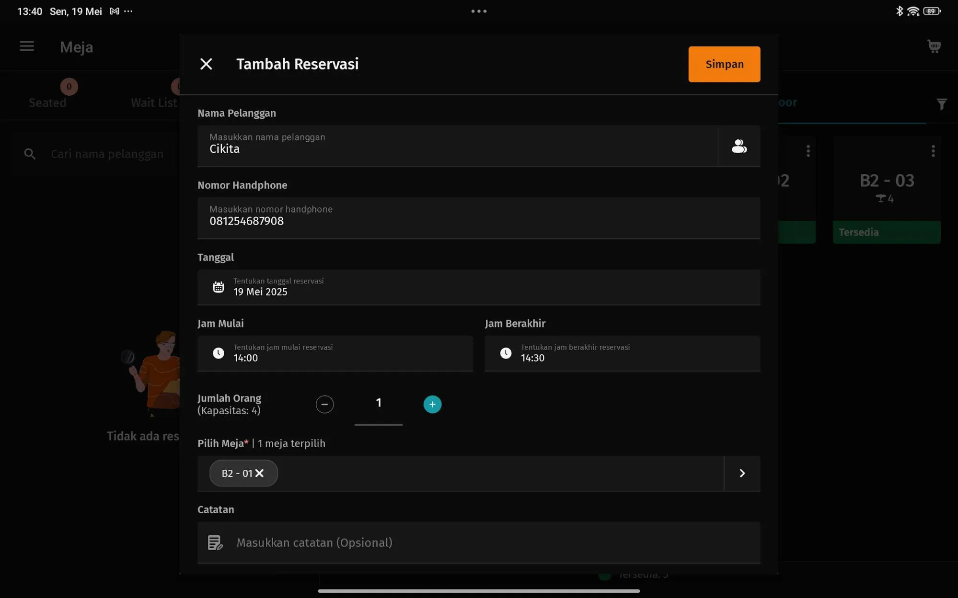
Task: Increase Jumlah Orang with plus button
Action: [x=432, y=404]
